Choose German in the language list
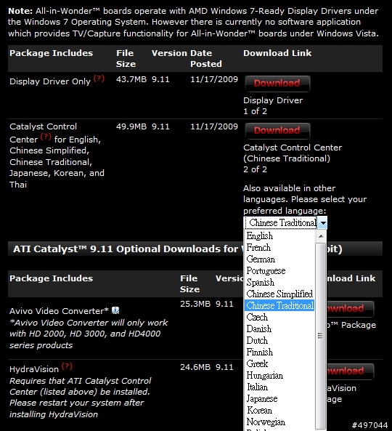The image size is (392, 431). coord(279,259)
